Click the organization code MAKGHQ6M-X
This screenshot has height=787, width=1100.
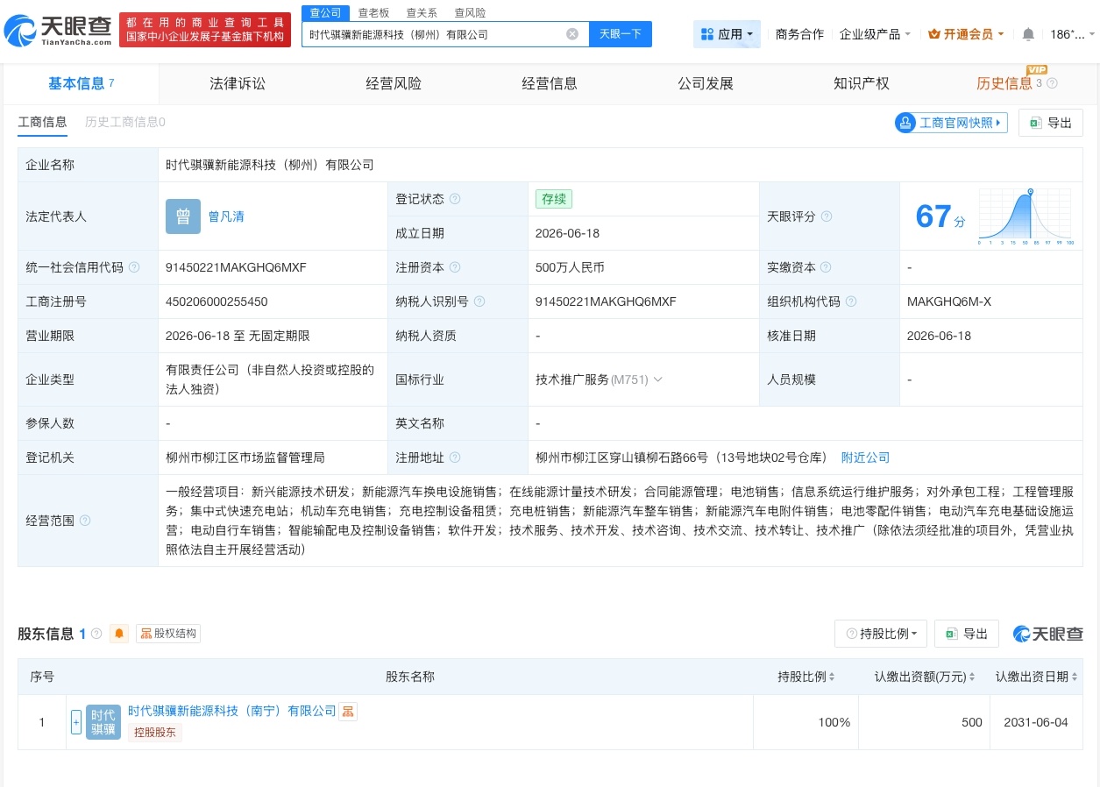950,301
